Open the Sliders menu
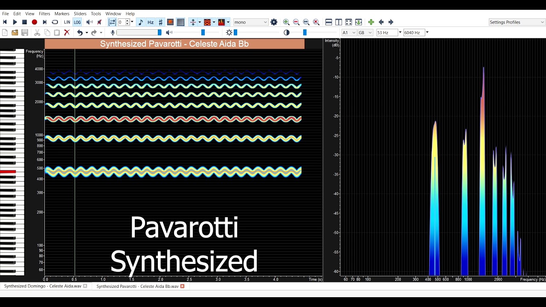 (x=80, y=14)
